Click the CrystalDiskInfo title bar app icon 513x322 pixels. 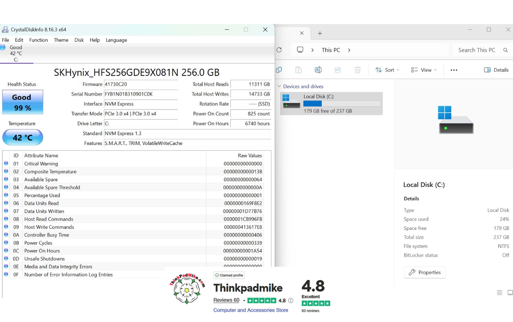[x=5, y=29]
